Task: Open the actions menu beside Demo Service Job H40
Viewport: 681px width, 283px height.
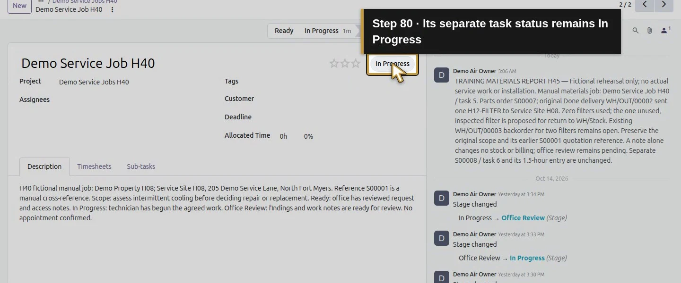Action: [112, 9]
